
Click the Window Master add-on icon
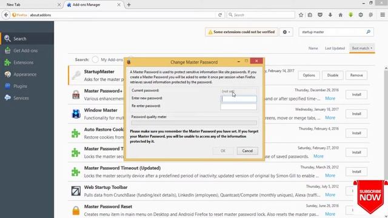click(76, 114)
